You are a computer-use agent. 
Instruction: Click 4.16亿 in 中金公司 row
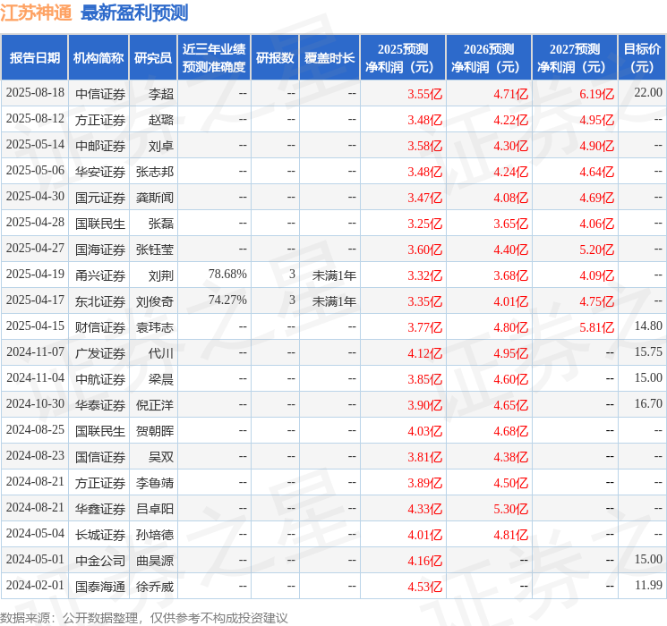[424, 560]
